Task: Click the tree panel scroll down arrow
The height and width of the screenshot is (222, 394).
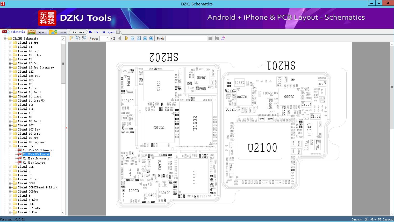Action: pyautogui.click(x=63, y=213)
